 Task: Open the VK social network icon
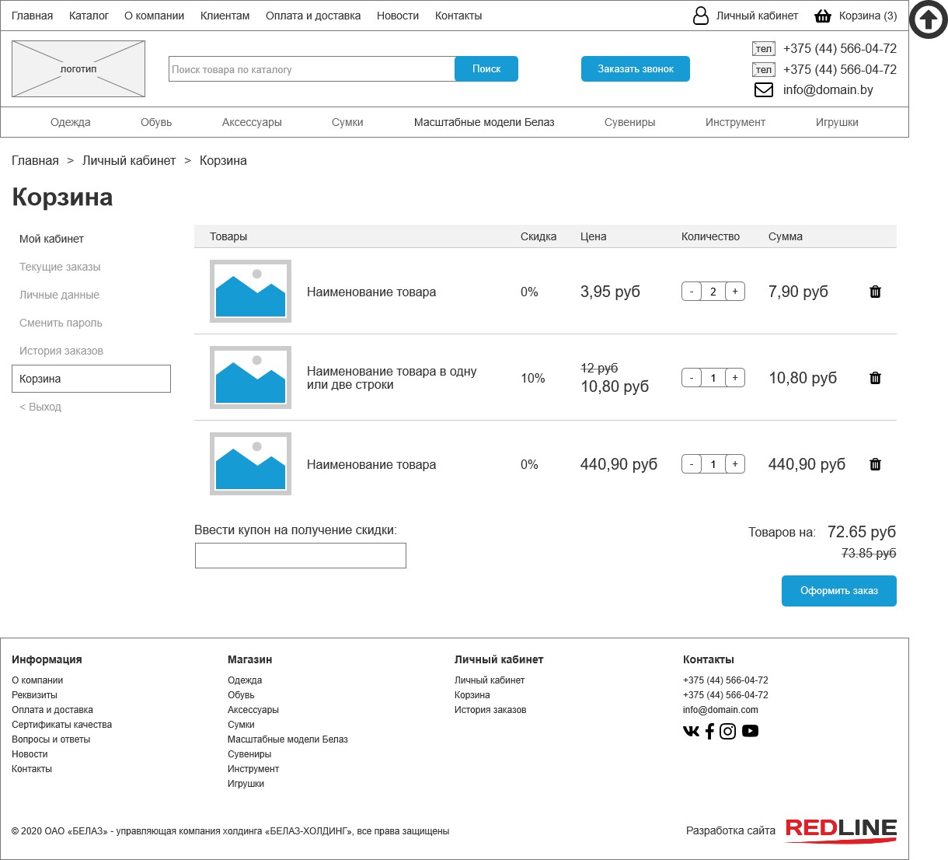pyautogui.click(x=691, y=731)
